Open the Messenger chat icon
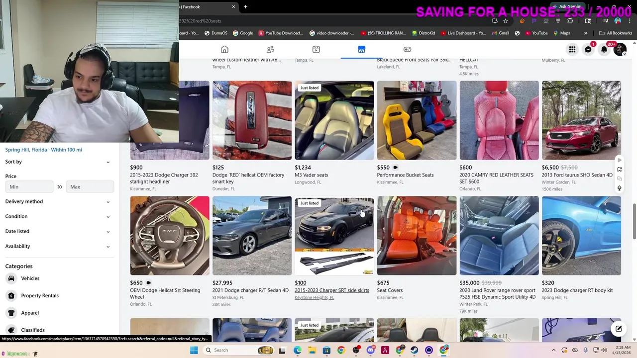Viewport: 637px width, 358px height. tap(588, 49)
